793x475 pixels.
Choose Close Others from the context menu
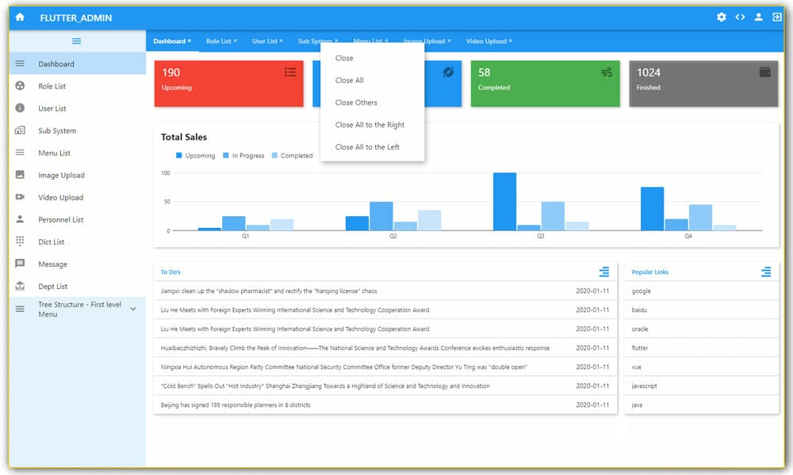(x=358, y=102)
